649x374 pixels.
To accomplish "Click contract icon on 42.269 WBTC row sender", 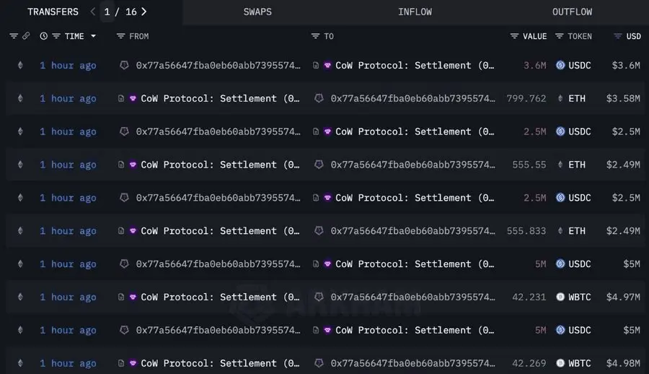I will click(121, 363).
